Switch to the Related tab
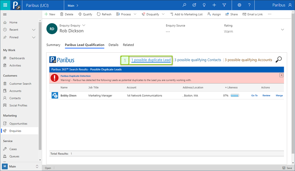Image resolution: width=295 pixels, height=171 pixels. (128, 45)
